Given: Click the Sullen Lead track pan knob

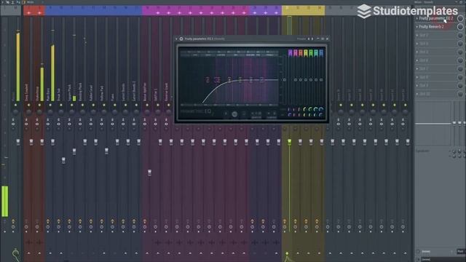Looking at the screenshot, I should 93,112.
